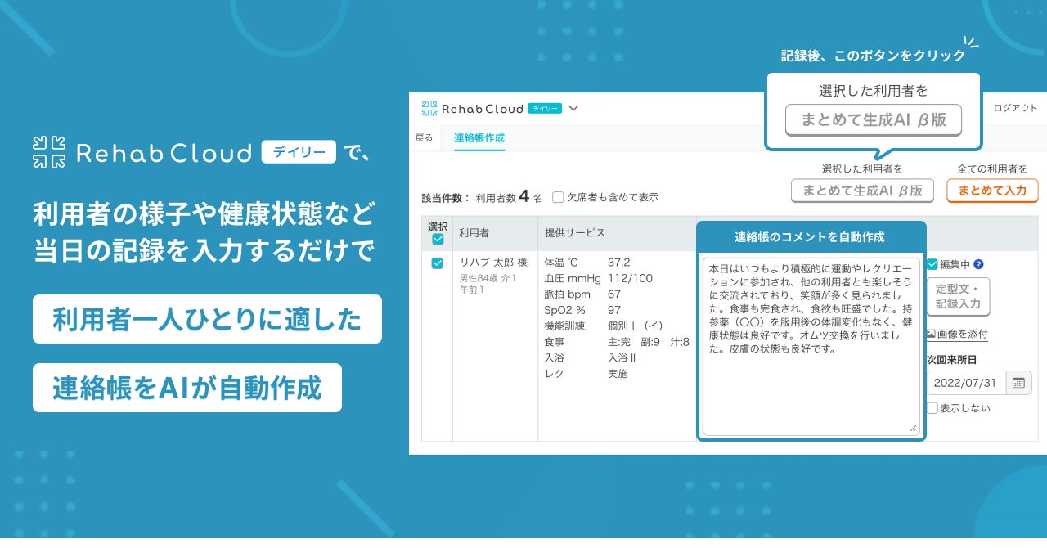
Task: Click the 連絡帳のコメントを自動作成 header
Action: tap(810, 237)
